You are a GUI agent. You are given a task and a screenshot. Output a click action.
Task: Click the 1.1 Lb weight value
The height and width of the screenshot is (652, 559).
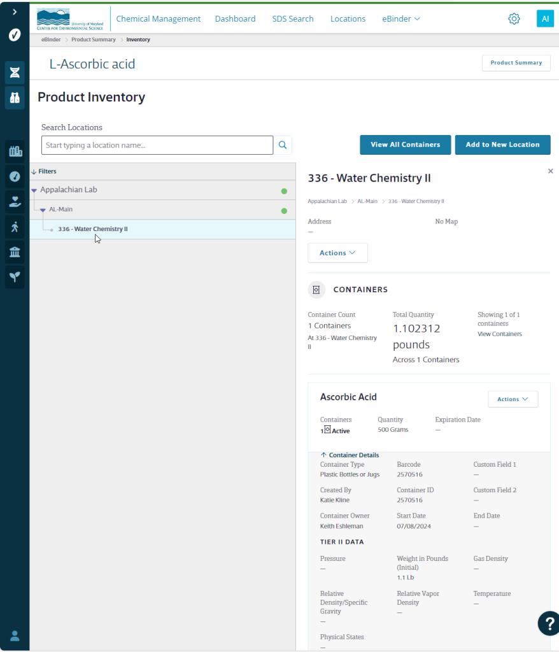[x=406, y=578]
